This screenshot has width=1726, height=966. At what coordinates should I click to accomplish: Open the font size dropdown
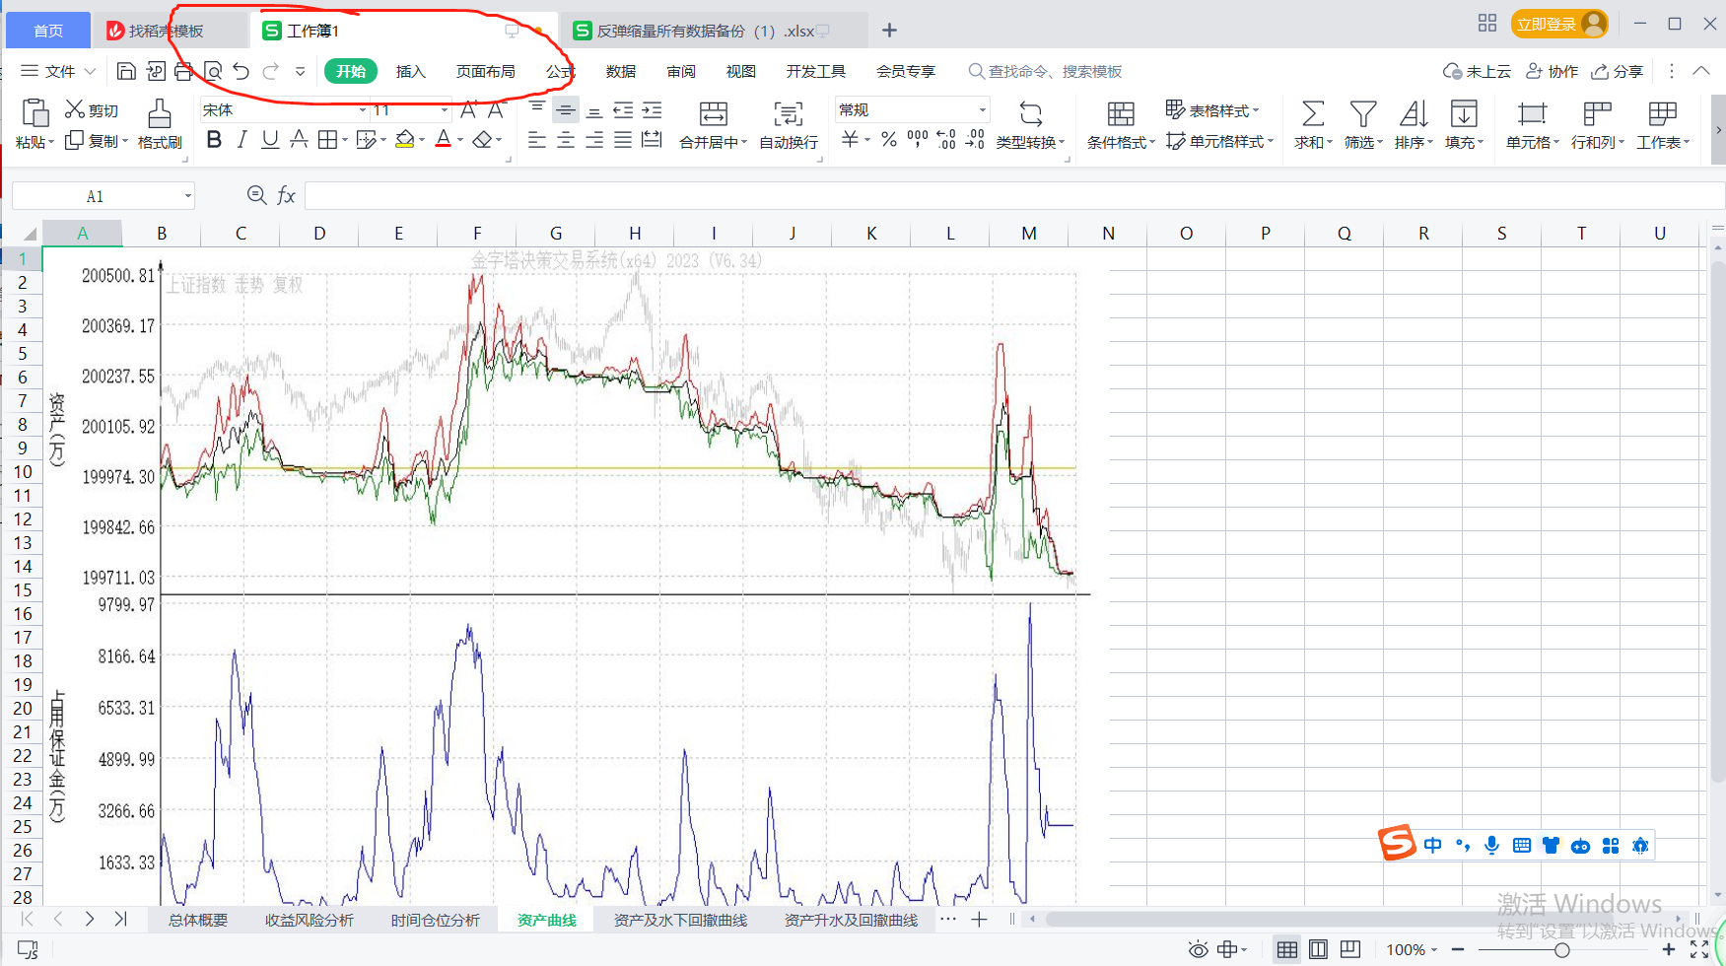tap(445, 110)
